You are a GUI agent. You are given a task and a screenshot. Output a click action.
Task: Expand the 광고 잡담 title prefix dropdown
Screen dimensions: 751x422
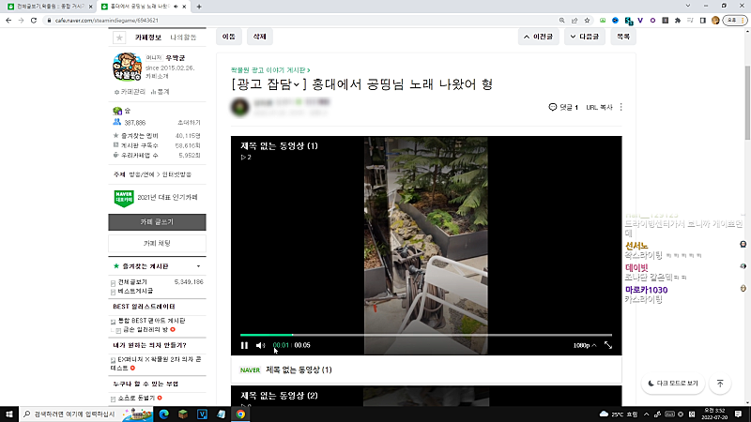298,85
